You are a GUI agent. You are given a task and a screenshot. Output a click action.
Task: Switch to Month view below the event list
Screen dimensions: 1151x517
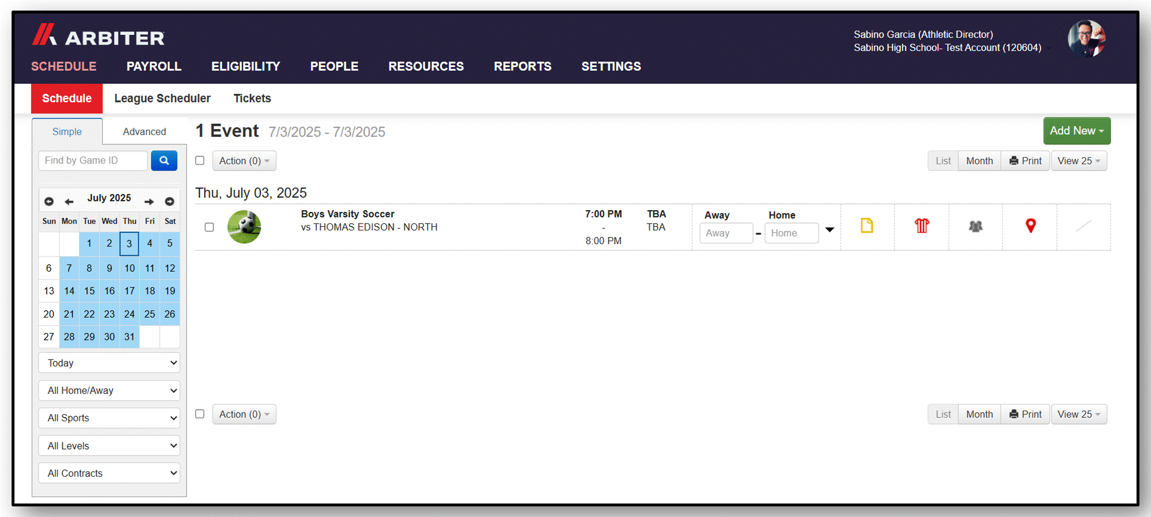(x=979, y=414)
